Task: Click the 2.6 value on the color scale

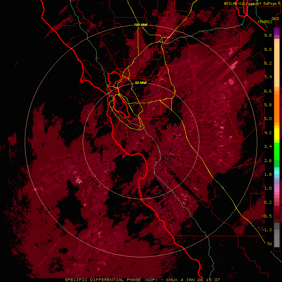Action: 268,161
